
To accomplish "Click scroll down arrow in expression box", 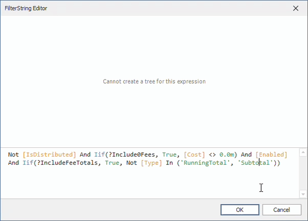I will click(303, 194).
